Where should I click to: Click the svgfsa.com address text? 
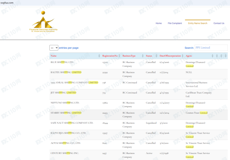click(7, 3)
